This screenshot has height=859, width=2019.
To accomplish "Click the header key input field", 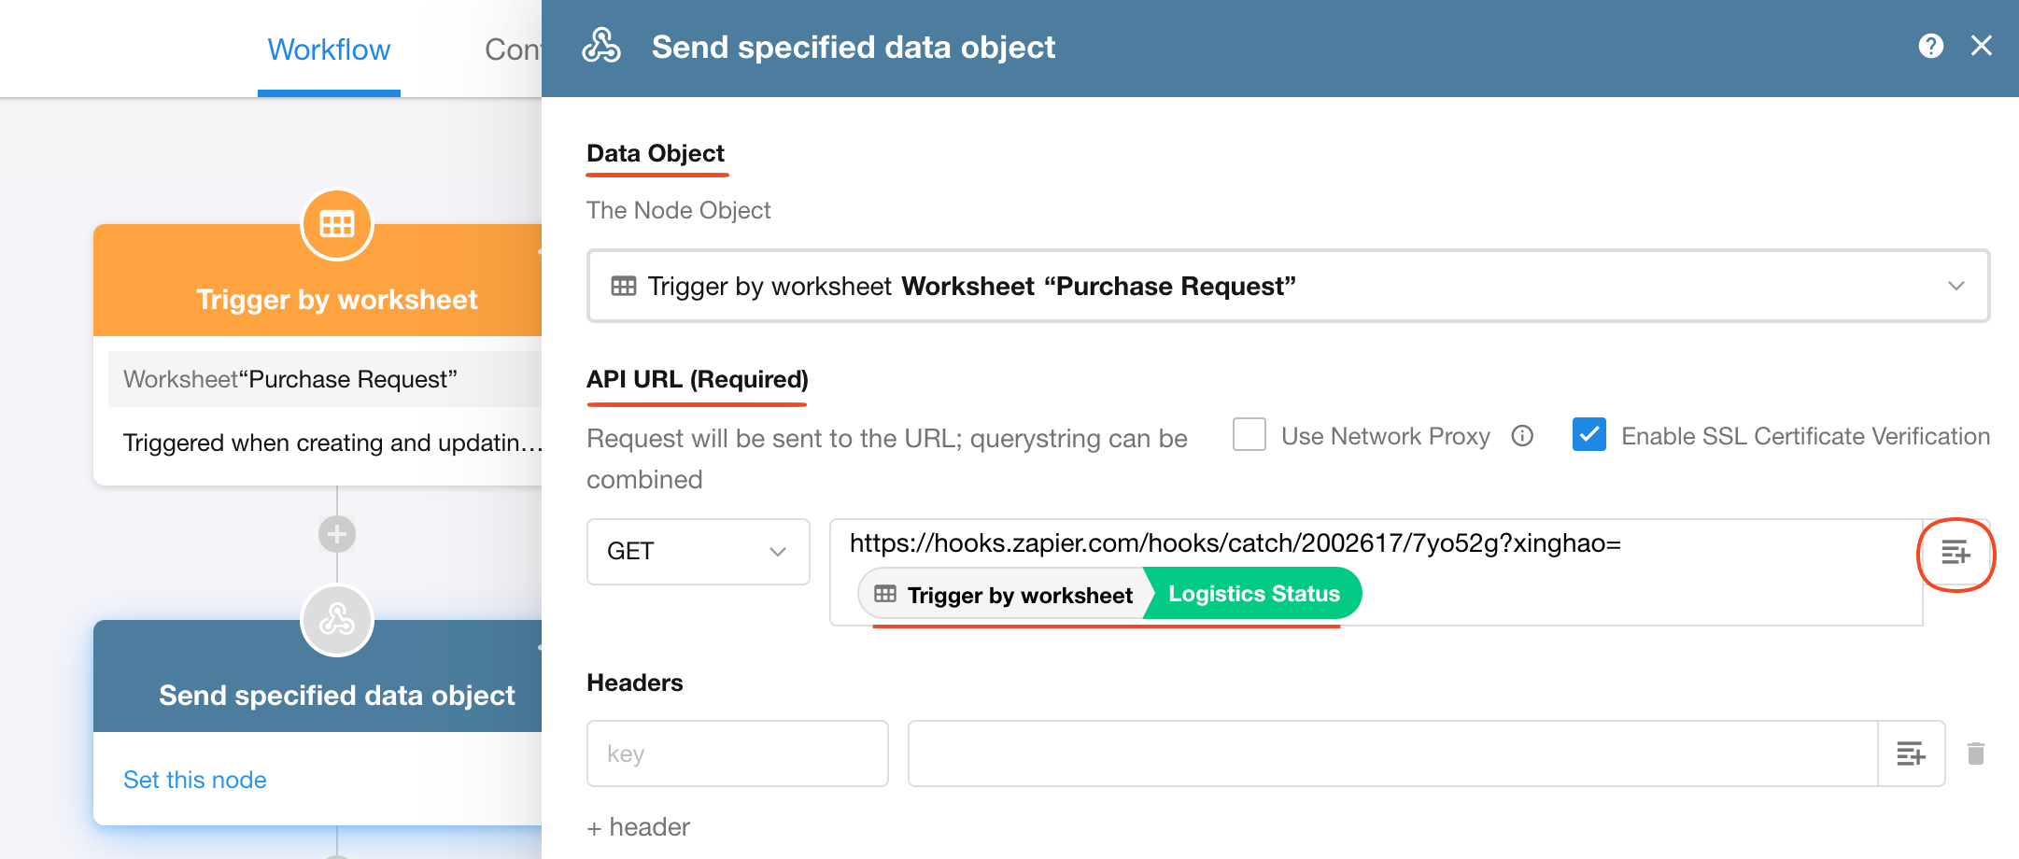I will [x=737, y=753].
